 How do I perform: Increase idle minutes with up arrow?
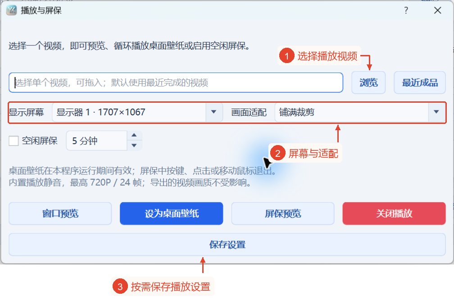click(134, 135)
